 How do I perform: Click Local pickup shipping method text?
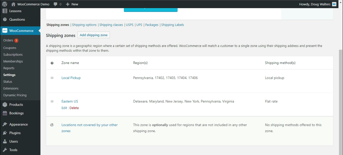(x=275, y=78)
